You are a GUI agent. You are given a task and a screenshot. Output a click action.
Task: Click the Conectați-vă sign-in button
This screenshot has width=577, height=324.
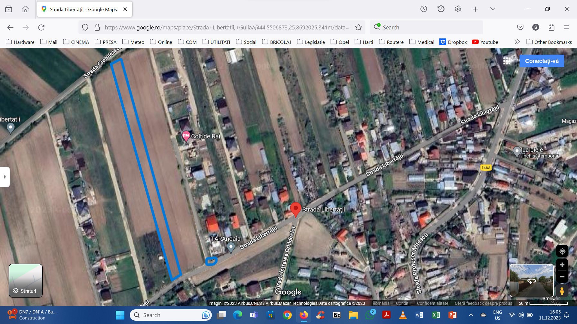tap(542, 61)
